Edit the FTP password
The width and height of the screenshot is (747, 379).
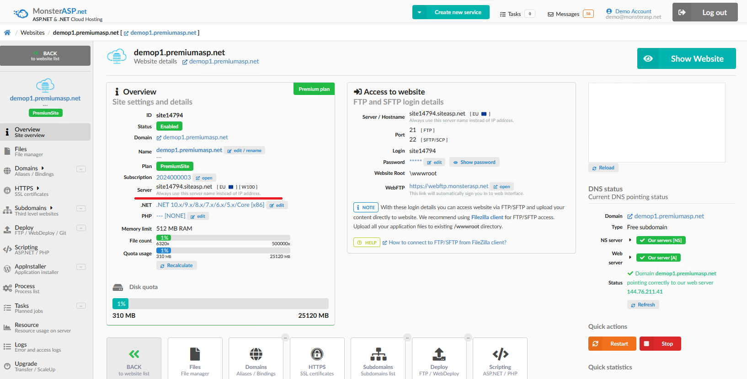coord(434,162)
